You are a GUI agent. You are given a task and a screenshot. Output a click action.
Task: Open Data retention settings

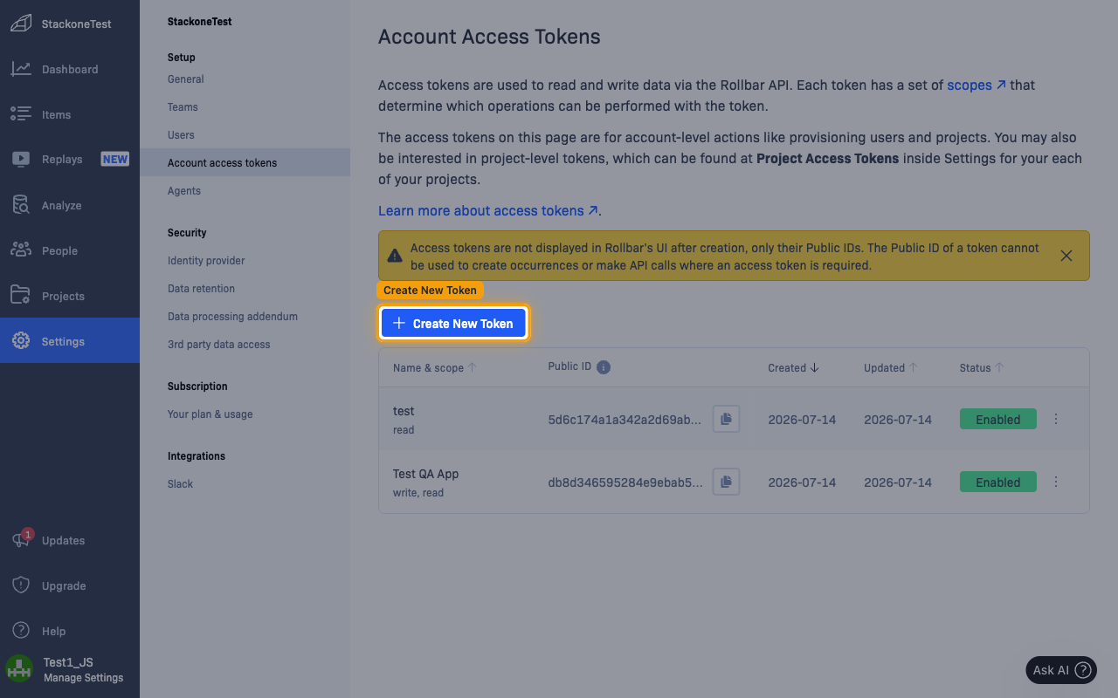coord(201,289)
